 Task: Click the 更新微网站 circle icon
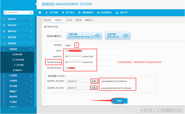(80, 13)
